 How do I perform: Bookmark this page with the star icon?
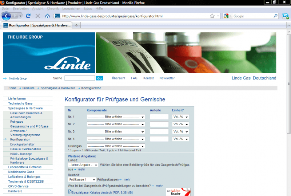[x=212, y=16]
